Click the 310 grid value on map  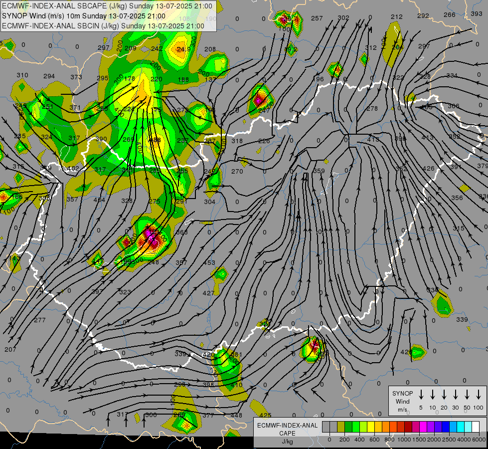coord(22,75)
